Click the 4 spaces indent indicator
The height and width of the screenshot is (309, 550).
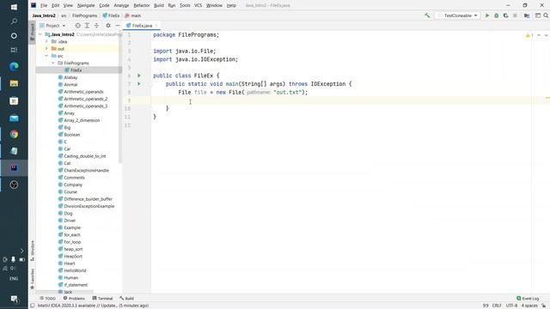[x=529, y=306]
